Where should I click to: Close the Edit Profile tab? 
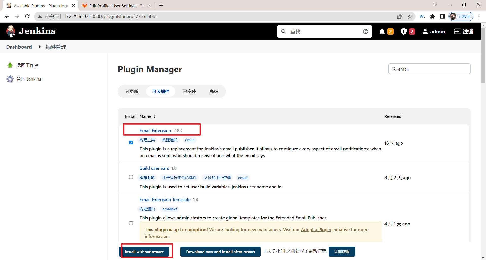[x=149, y=5]
